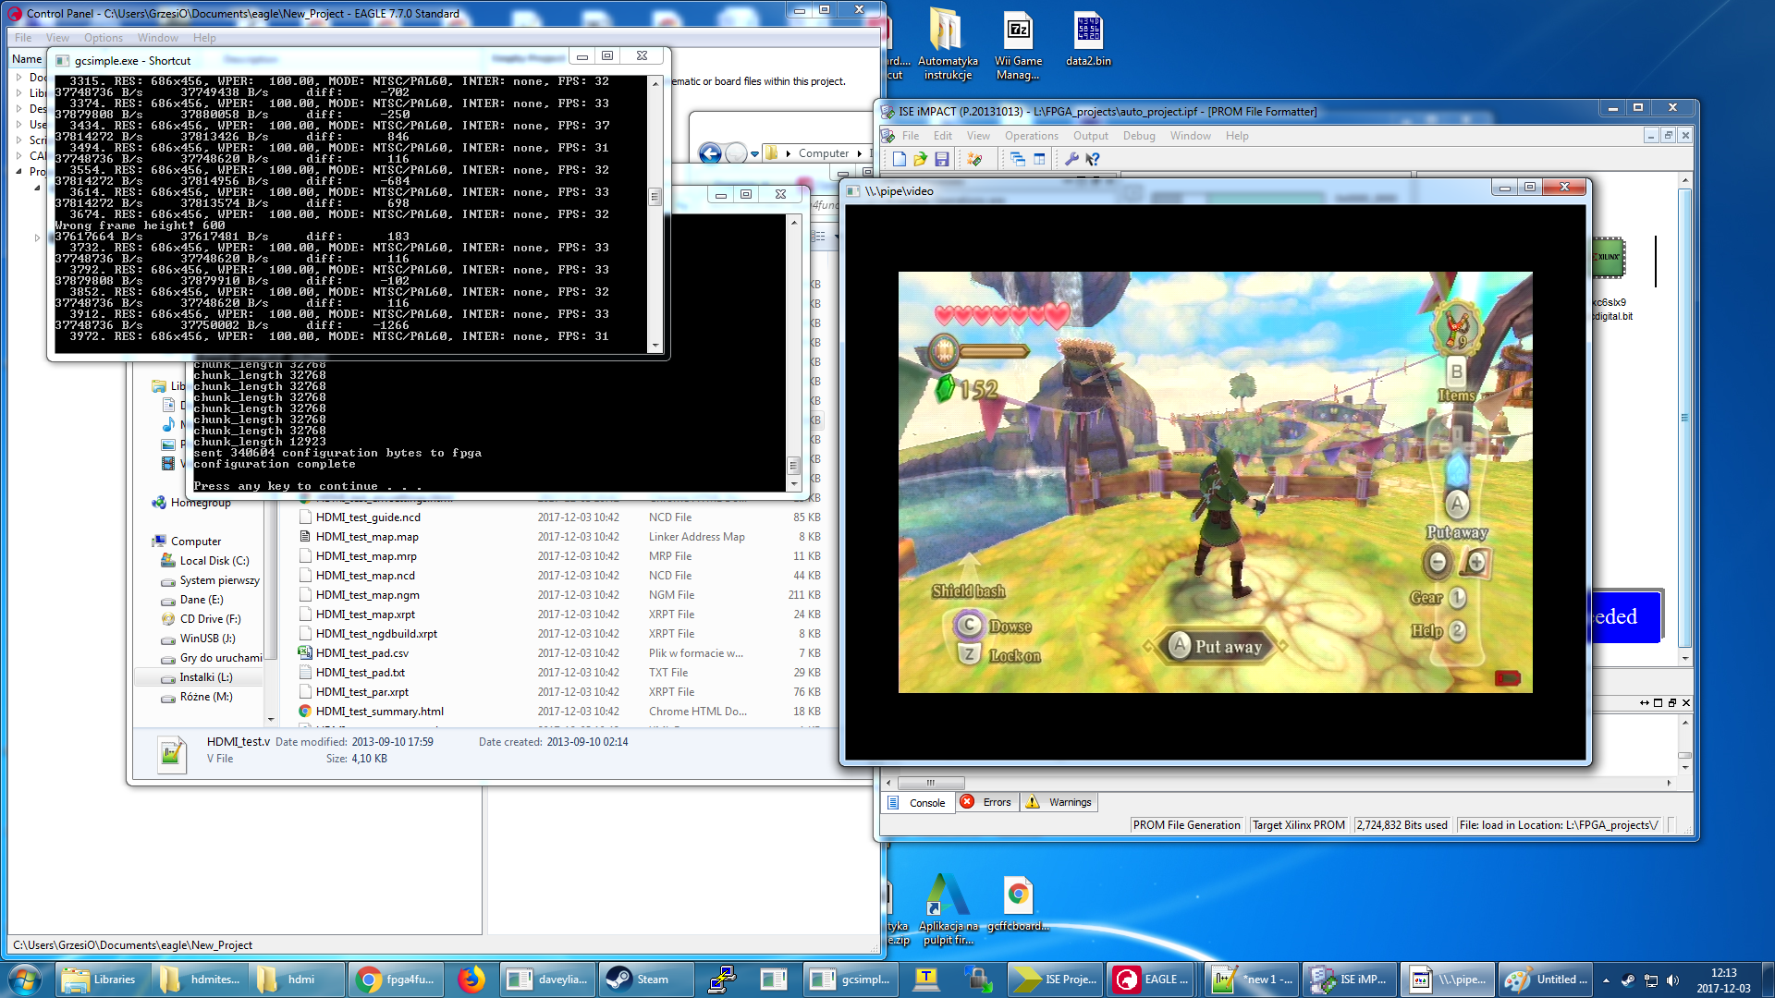Select WinUSB (J:) in Explorer sidebar

coord(199,639)
